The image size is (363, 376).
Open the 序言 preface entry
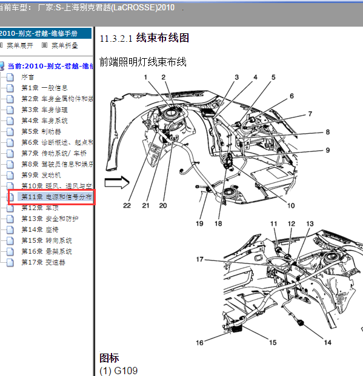pyautogui.click(x=28, y=78)
